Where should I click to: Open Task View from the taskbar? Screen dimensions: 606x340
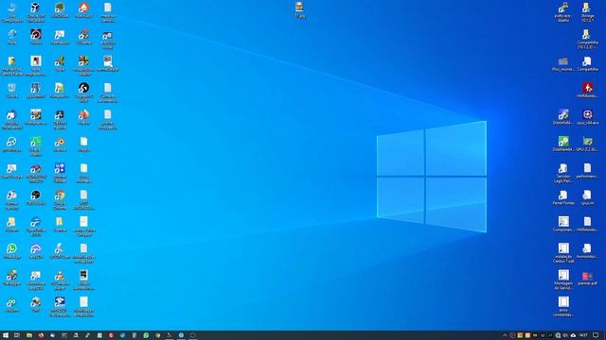point(17,335)
